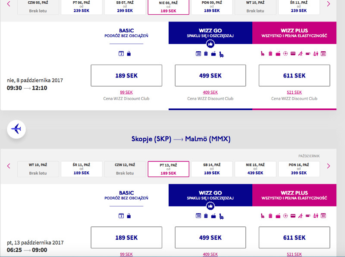The image size is (345, 257).
Task: Click Wizz Plus seat icon, 8 października flight
Action: [263, 54]
